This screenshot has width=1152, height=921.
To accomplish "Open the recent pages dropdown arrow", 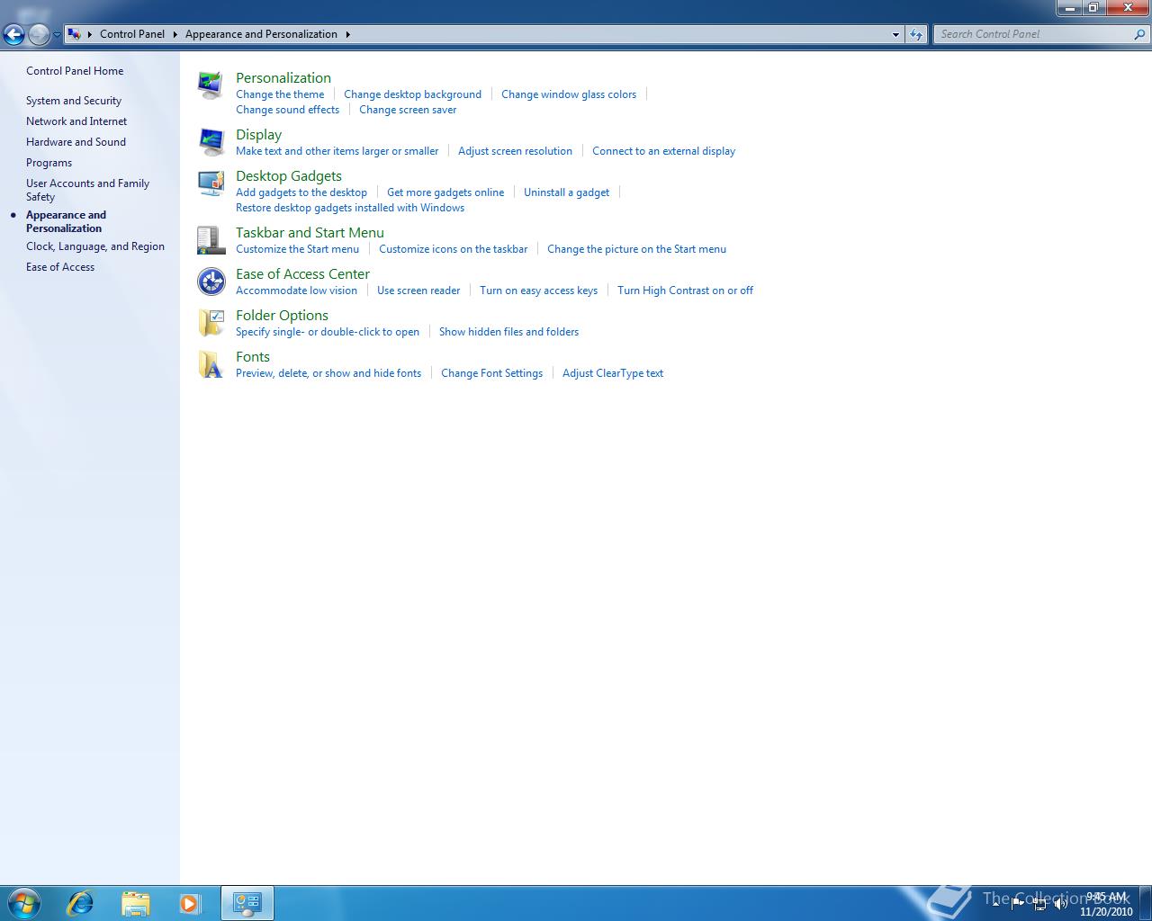I will pos(57,35).
